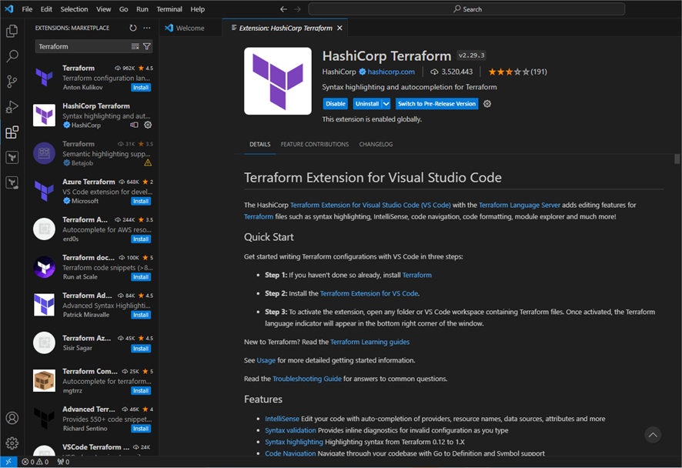Open the Selection menu
The width and height of the screenshot is (682, 468).
(74, 9)
